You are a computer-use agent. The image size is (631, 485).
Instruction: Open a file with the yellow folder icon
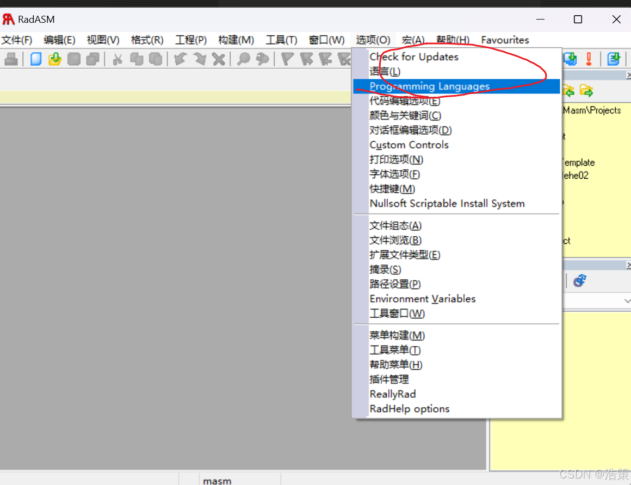(55, 59)
